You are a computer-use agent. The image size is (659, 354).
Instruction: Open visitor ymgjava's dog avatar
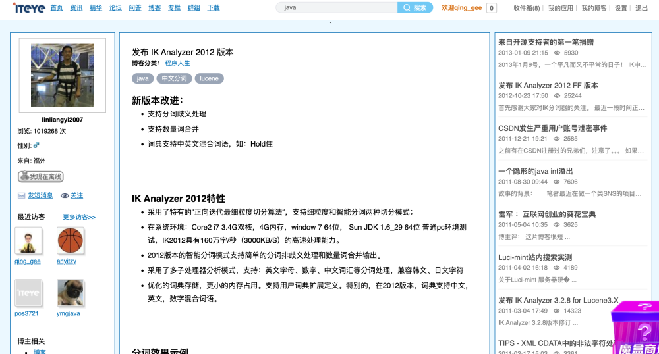coord(70,293)
